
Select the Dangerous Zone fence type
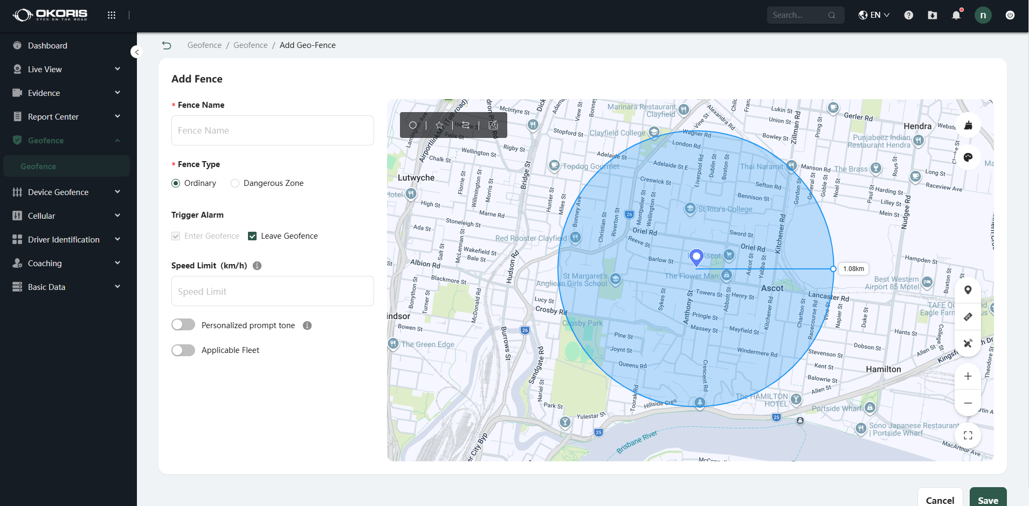click(235, 183)
